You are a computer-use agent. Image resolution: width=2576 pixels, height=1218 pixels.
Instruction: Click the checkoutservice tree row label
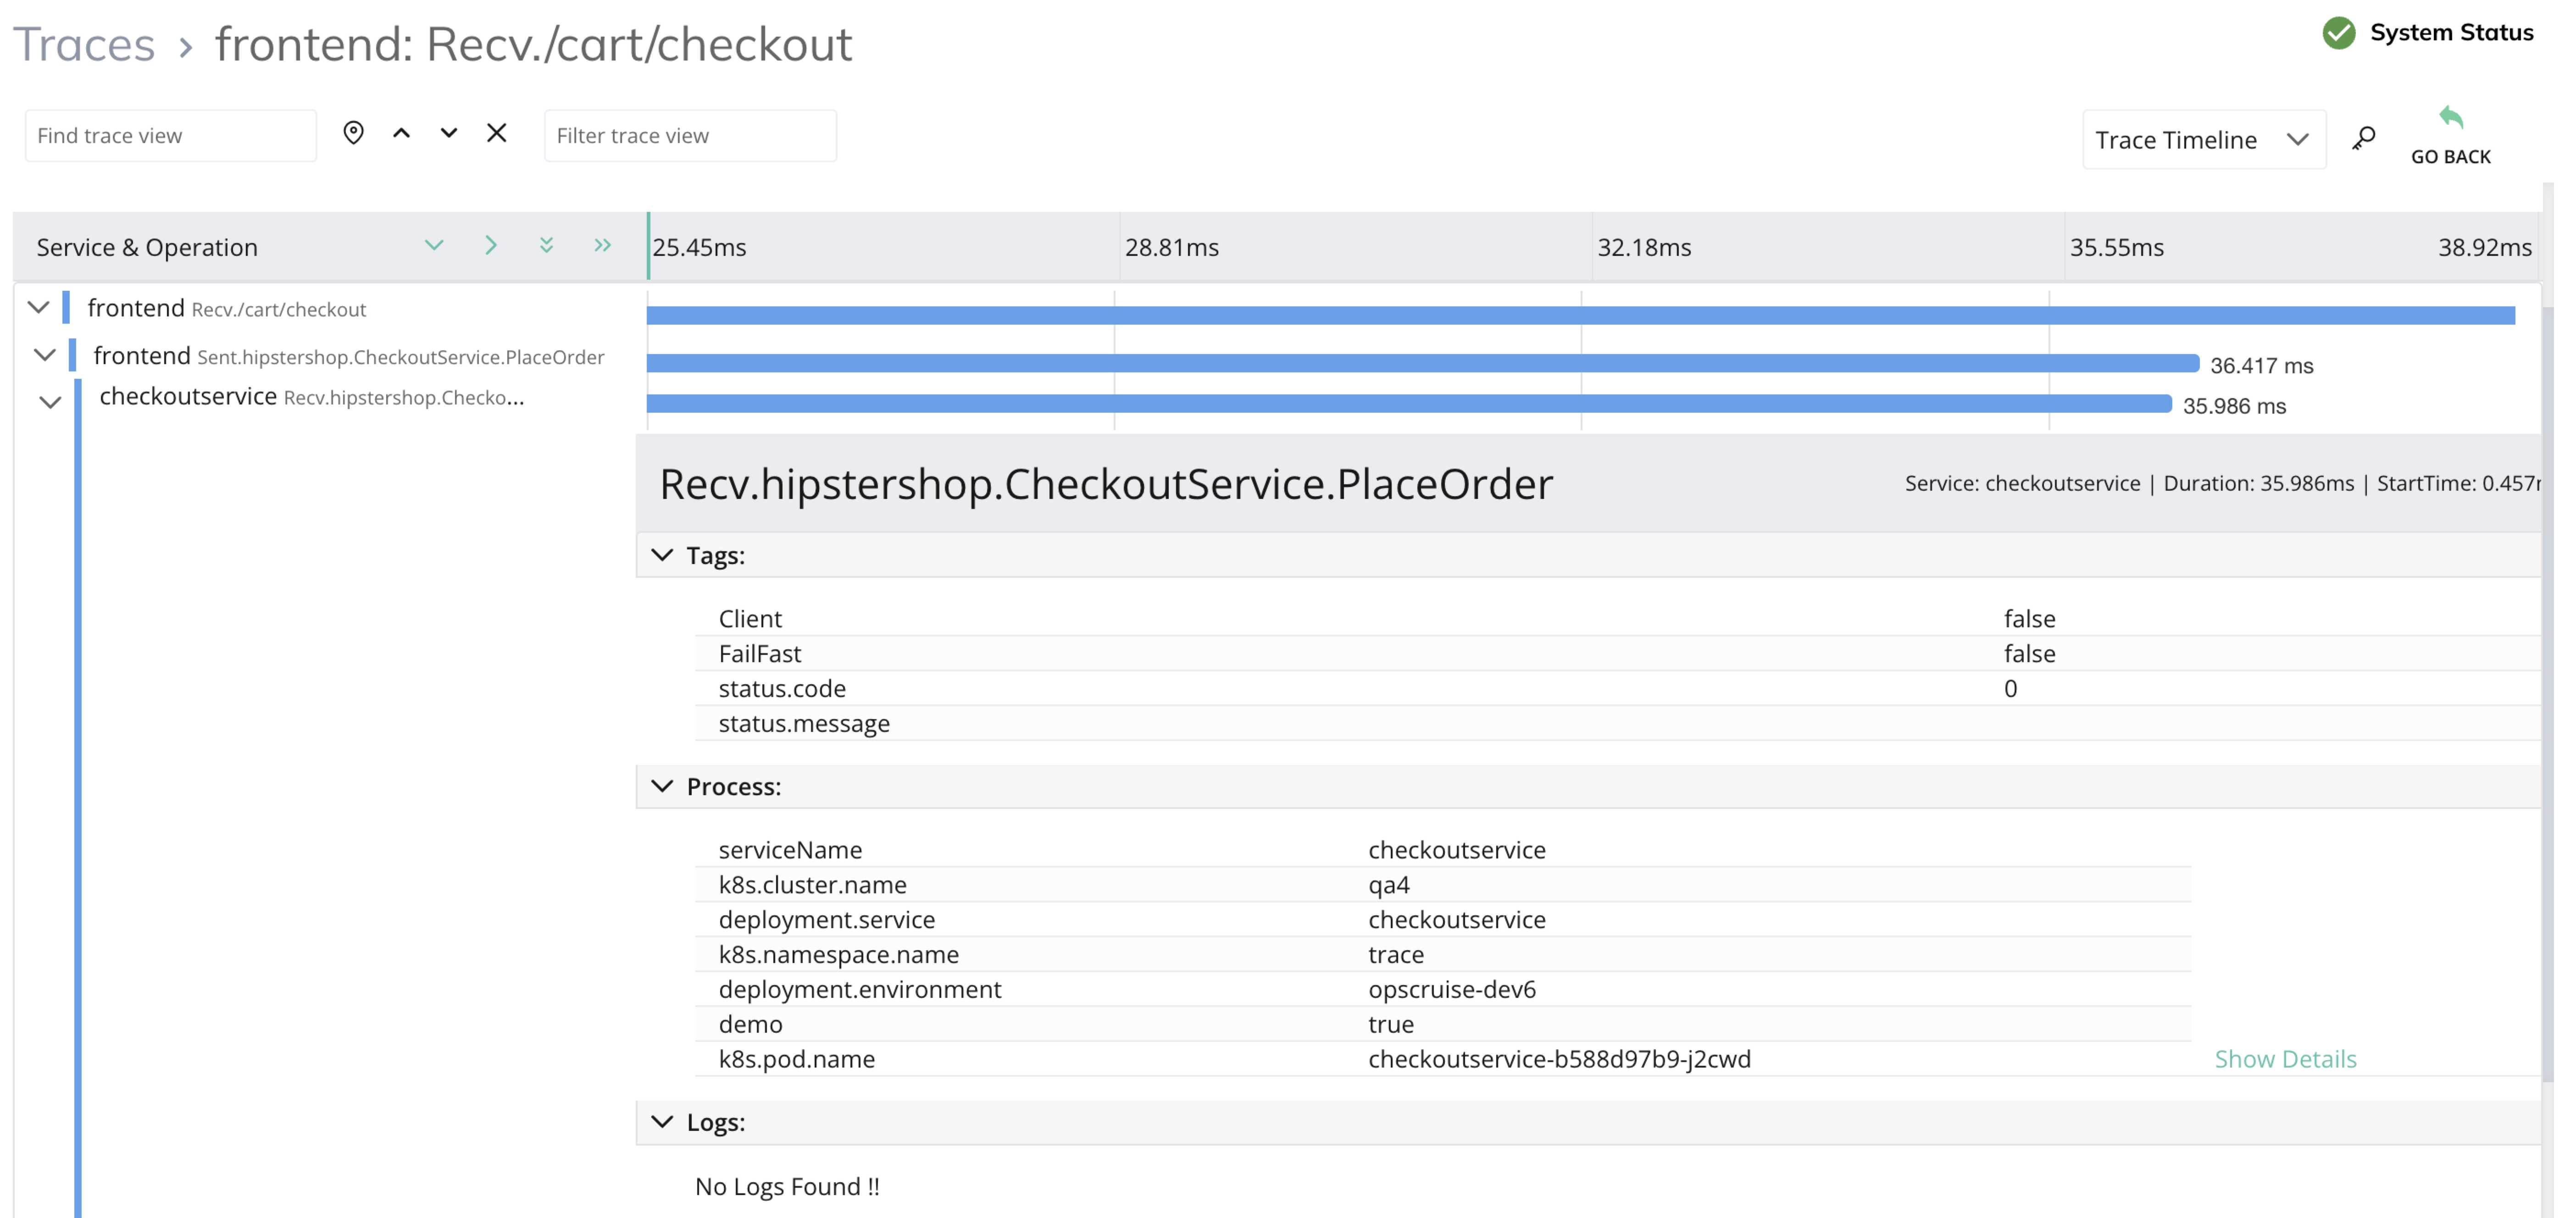point(311,396)
